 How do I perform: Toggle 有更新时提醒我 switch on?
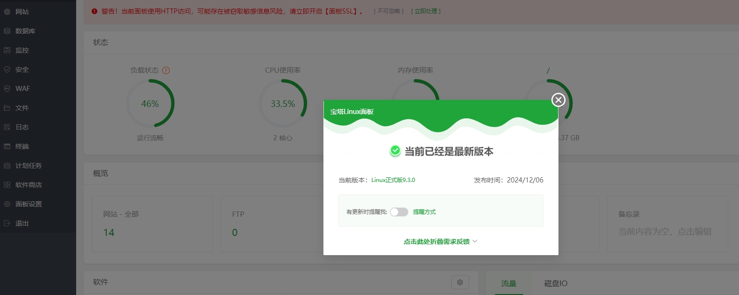(x=399, y=212)
